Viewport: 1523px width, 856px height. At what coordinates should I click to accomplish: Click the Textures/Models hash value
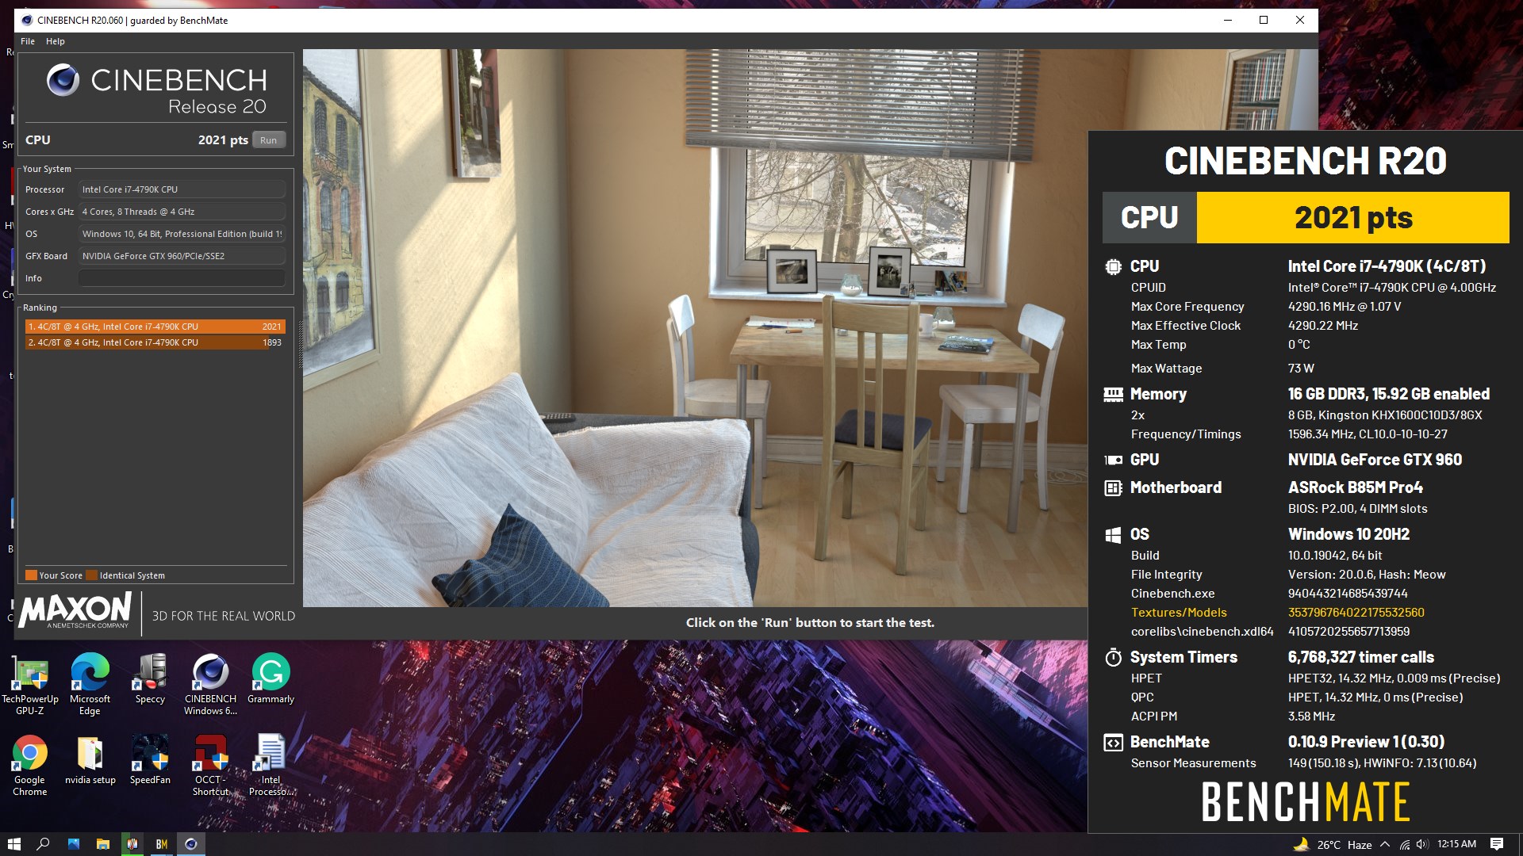coord(1356,613)
